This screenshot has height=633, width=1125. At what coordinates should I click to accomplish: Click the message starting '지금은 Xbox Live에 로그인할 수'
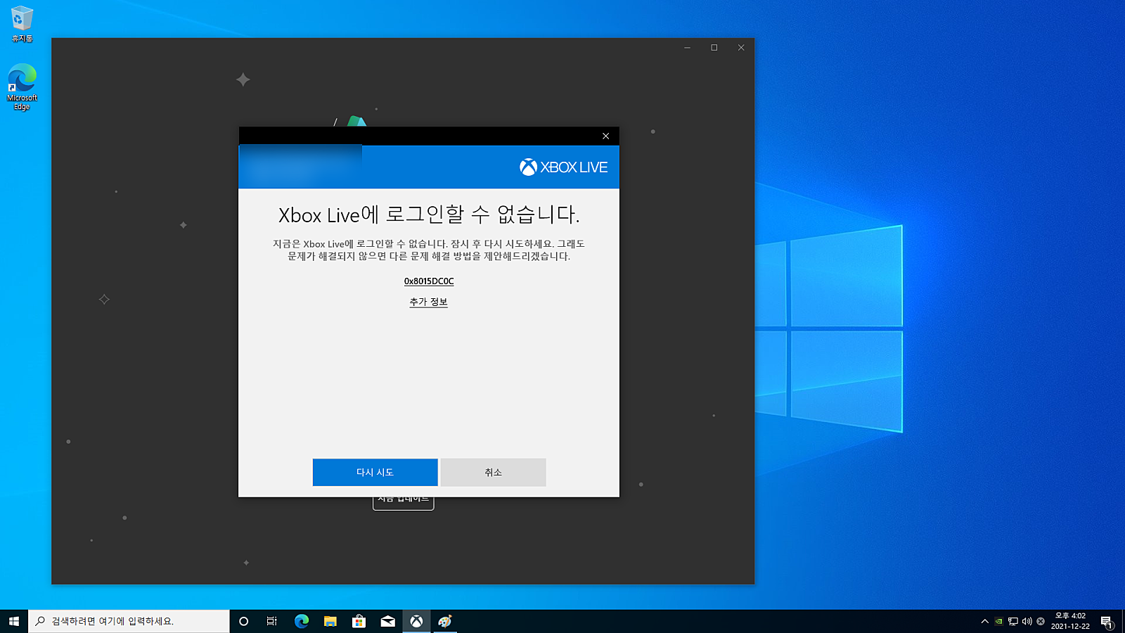tap(429, 250)
